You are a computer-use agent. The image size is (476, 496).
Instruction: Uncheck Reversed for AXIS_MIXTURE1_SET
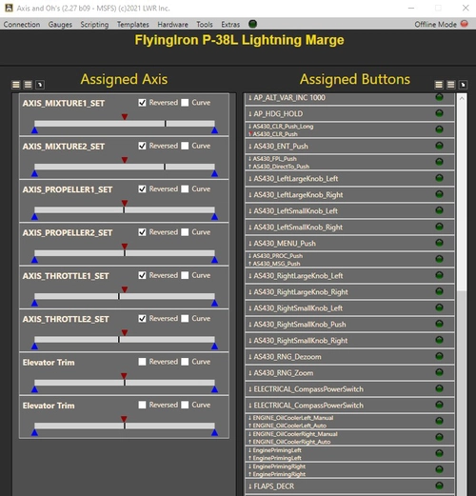click(142, 103)
